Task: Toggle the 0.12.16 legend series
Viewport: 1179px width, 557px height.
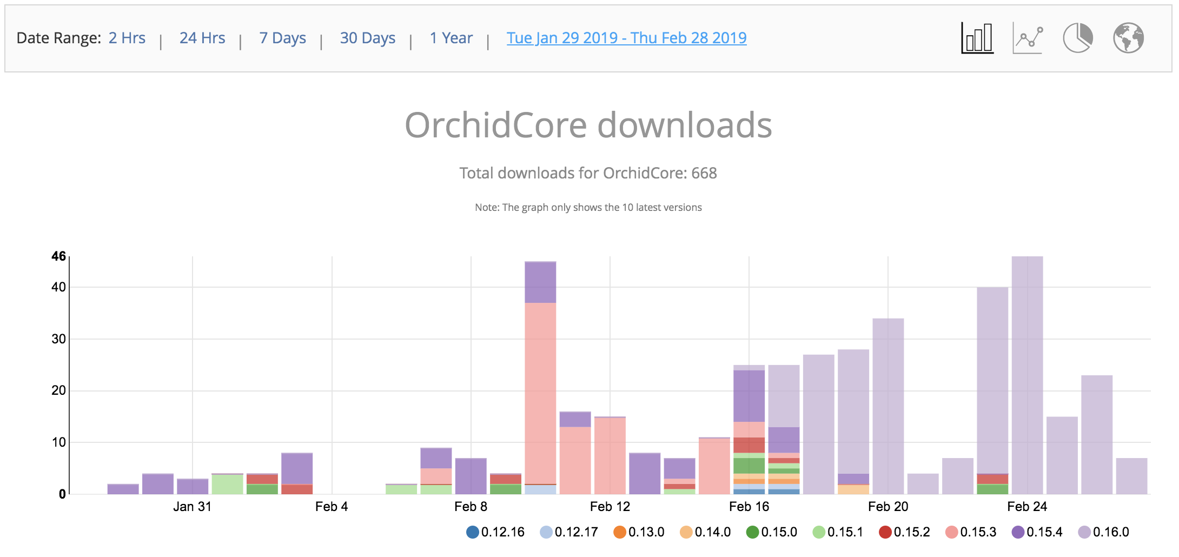Action: [495, 532]
